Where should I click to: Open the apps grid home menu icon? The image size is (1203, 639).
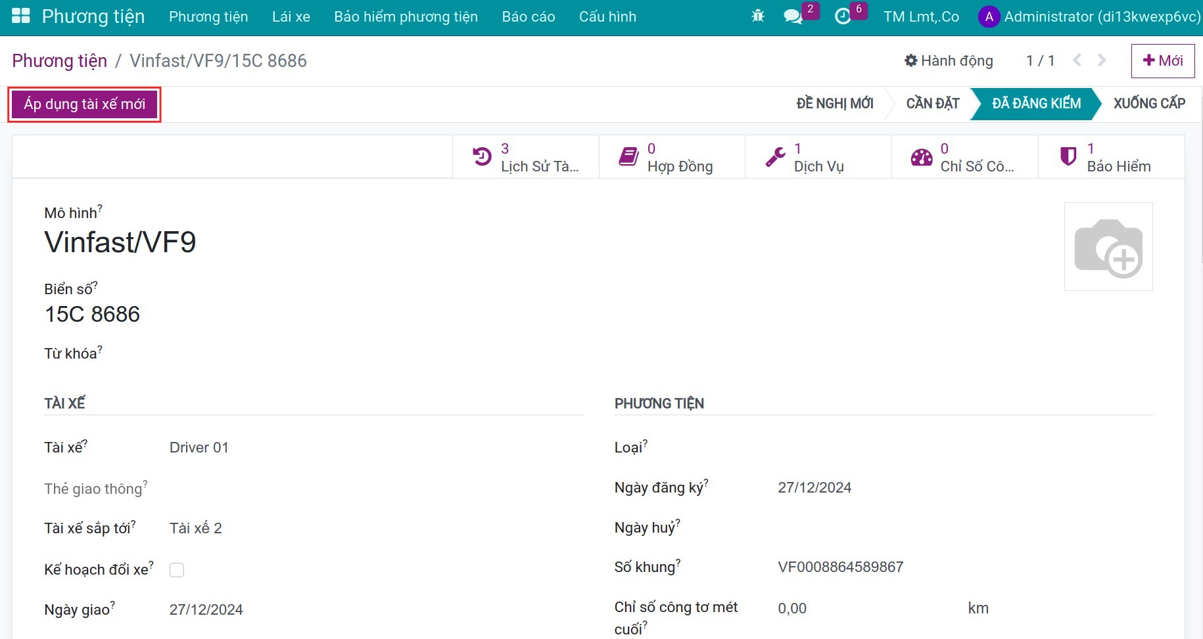[21, 16]
